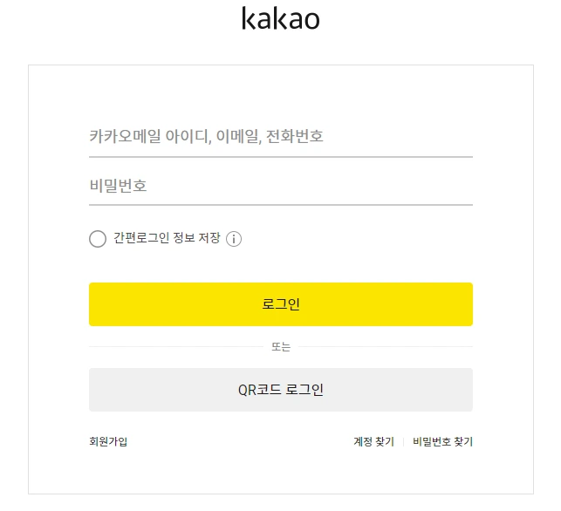The image size is (561, 511).
Task: Open the 계정 찾기 link
Action: [373, 442]
